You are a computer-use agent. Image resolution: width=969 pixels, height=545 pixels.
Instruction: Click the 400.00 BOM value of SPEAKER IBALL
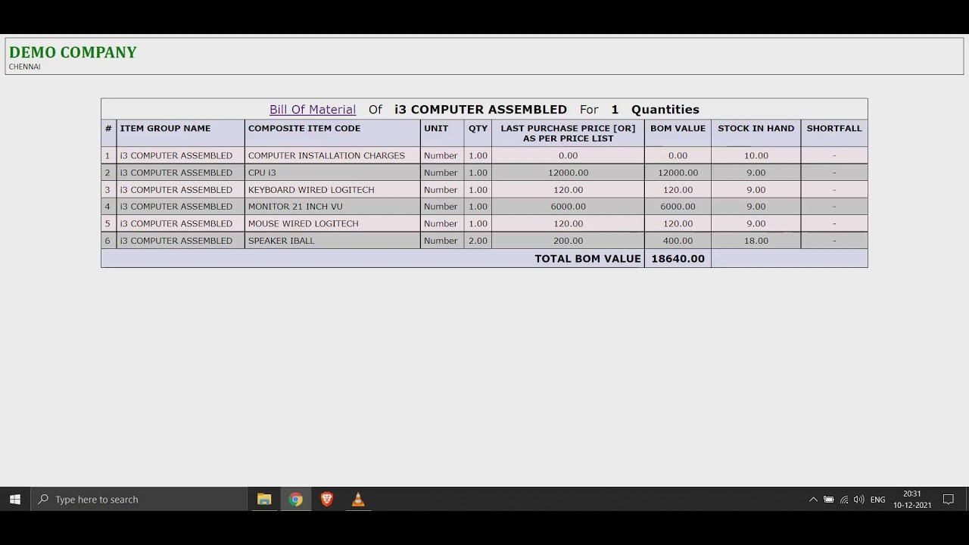(678, 241)
